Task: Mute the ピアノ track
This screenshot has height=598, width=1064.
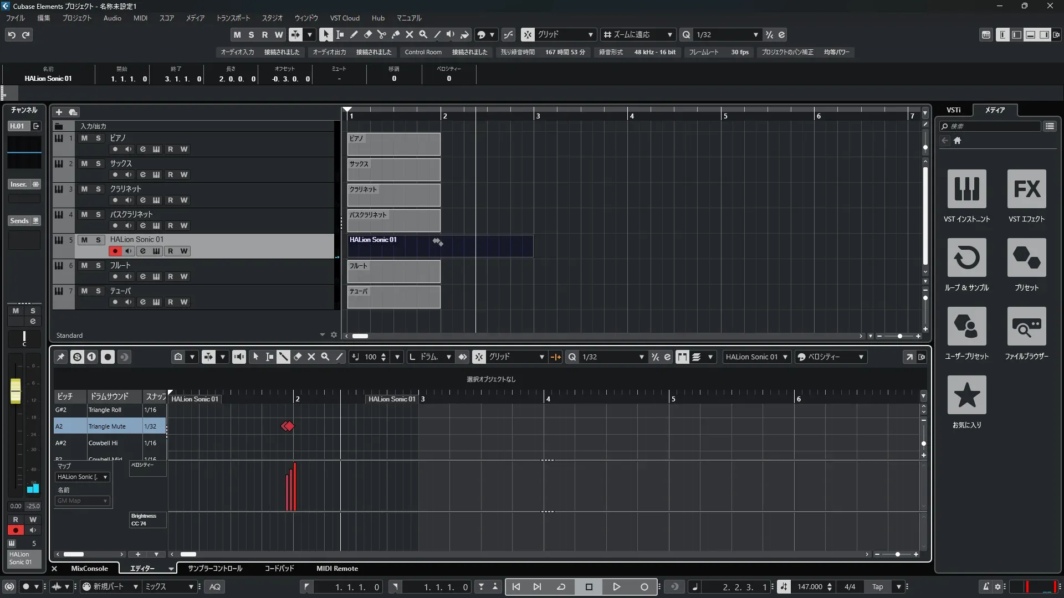Action: click(x=84, y=138)
